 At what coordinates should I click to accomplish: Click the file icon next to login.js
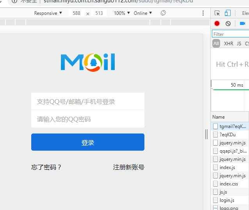tap(215, 200)
